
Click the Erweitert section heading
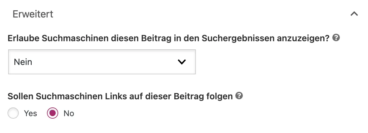(33, 14)
